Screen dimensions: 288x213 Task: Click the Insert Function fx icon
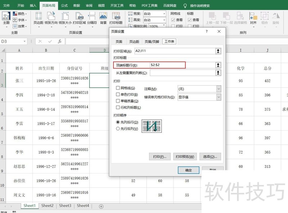pyautogui.click(x=59, y=41)
